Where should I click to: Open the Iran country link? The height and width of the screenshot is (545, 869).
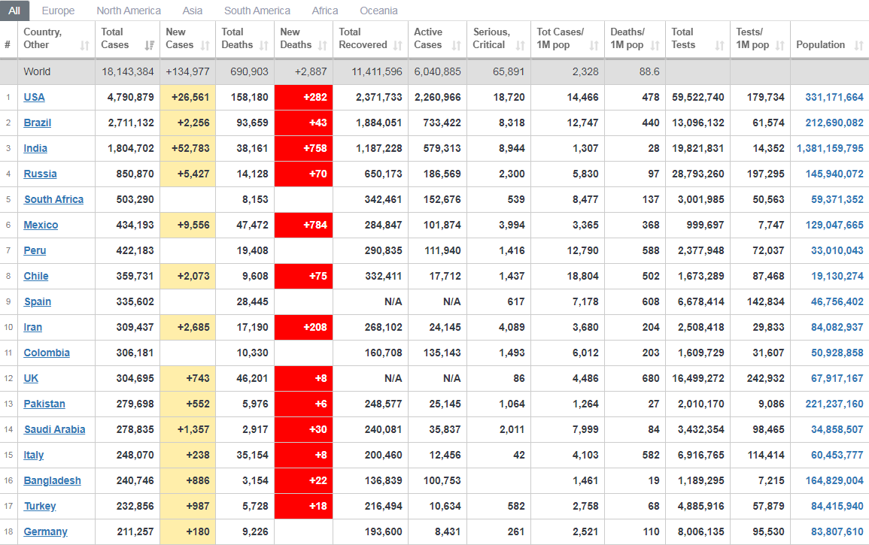[32, 327]
